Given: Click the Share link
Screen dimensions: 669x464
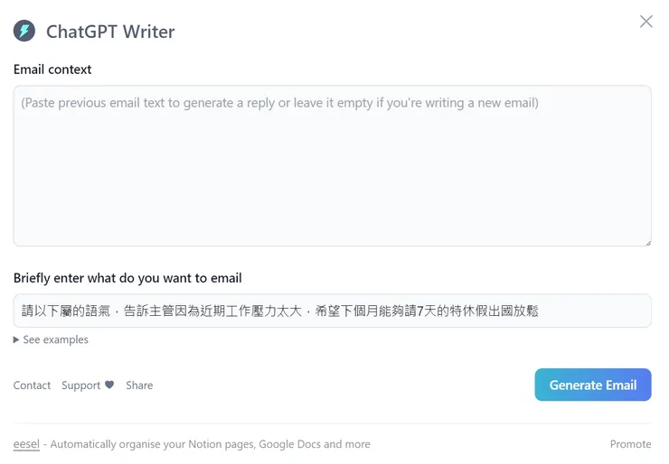Looking at the screenshot, I should tap(139, 385).
